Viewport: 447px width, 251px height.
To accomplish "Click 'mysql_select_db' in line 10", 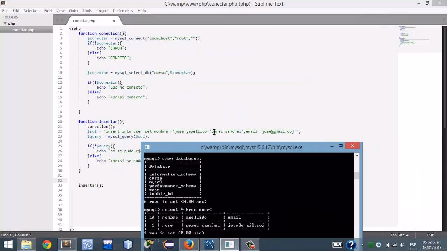I will [132, 73].
